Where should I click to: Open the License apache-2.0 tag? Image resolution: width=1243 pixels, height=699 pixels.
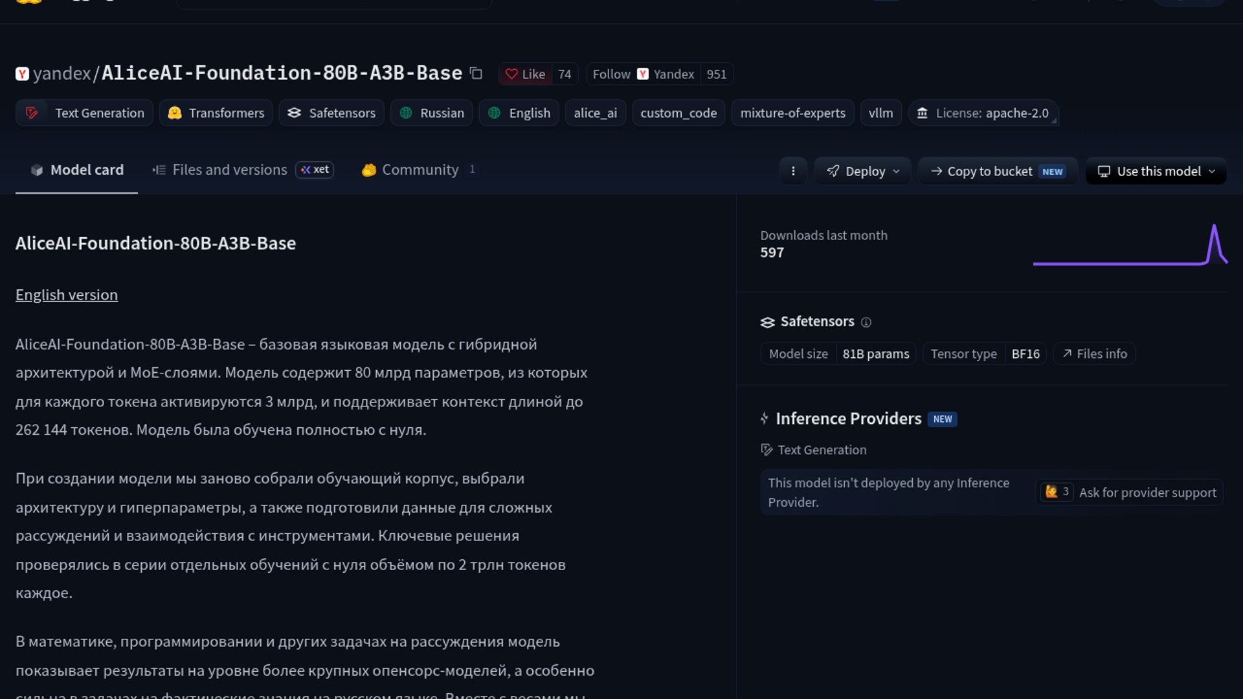point(983,113)
